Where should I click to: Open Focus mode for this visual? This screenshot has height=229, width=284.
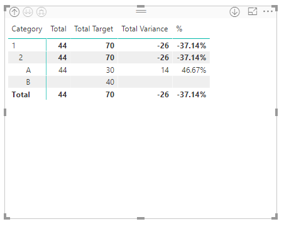click(x=253, y=11)
